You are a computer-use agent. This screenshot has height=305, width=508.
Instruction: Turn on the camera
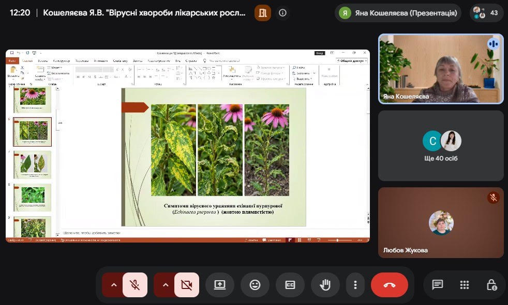pos(187,285)
